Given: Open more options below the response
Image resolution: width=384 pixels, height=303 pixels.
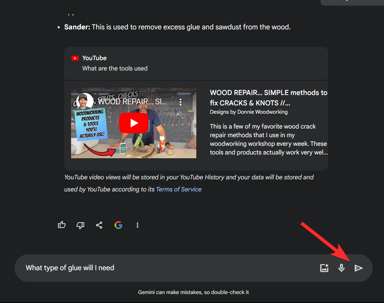Looking at the screenshot, I should (137, 225).
